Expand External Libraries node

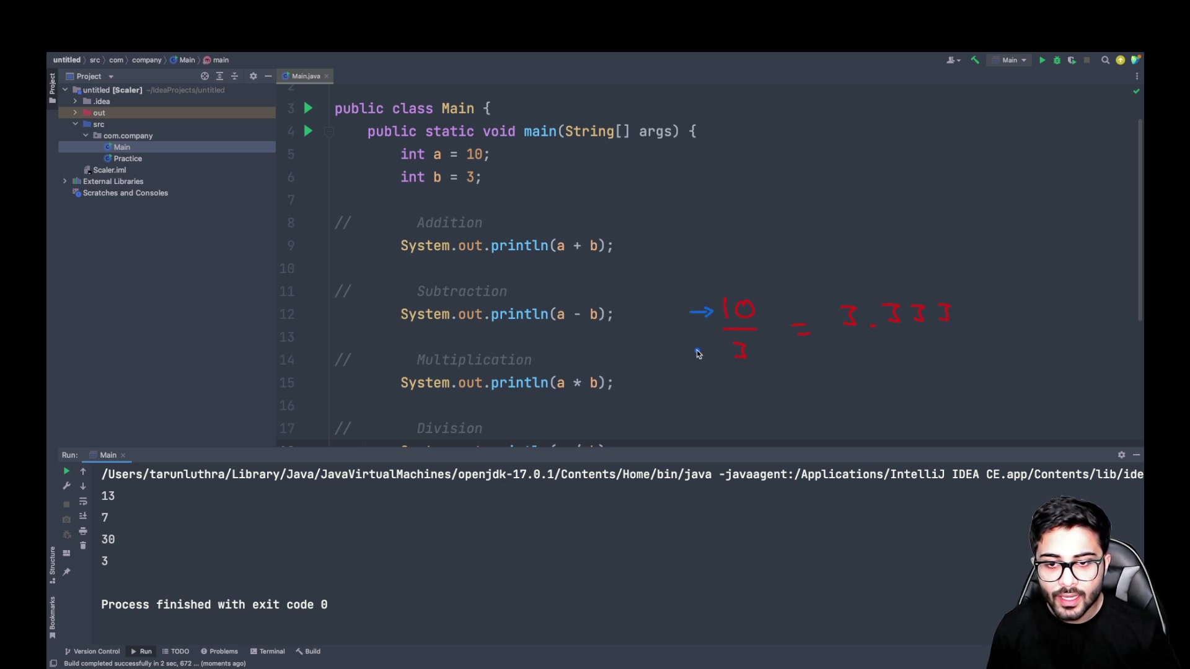(65, 181)
